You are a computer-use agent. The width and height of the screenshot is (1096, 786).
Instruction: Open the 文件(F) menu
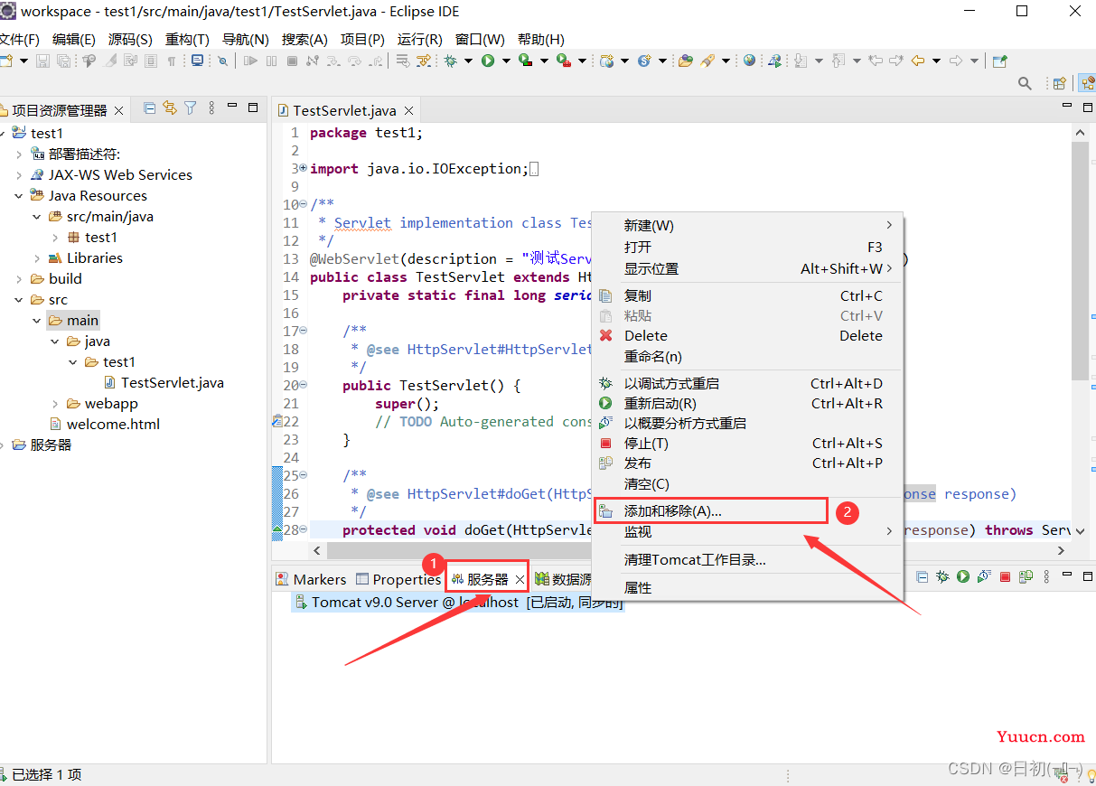(x=18, y=39)
